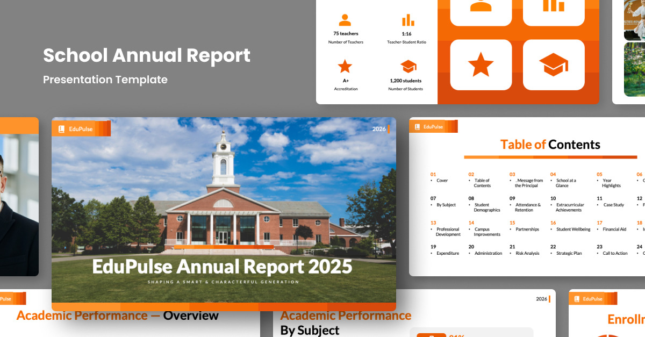Viewport: 645px width, 337px height.
Task: Choose 'Campus Improvements' from the contents list
Action: [x=487, y=232]
